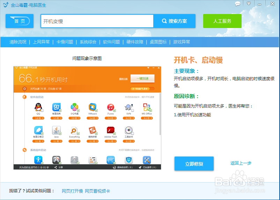Toggle the checkbox on the 工具软件 item
This screenshot has width=280, height=200.
coord(133,133)
